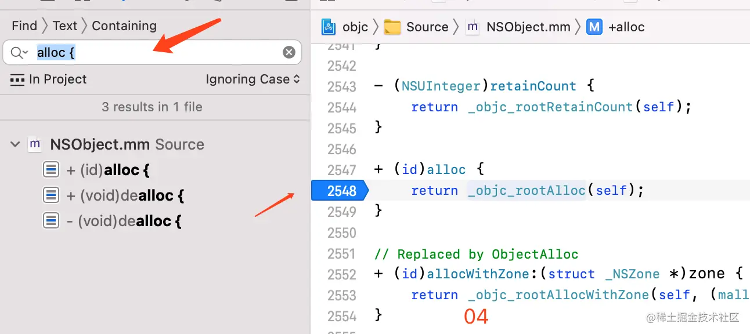Click the Source folder icon in jump bar
Image resolution: width=750 pixels, height=334 pixels.
pyautogui.click(x=393, y=27)
